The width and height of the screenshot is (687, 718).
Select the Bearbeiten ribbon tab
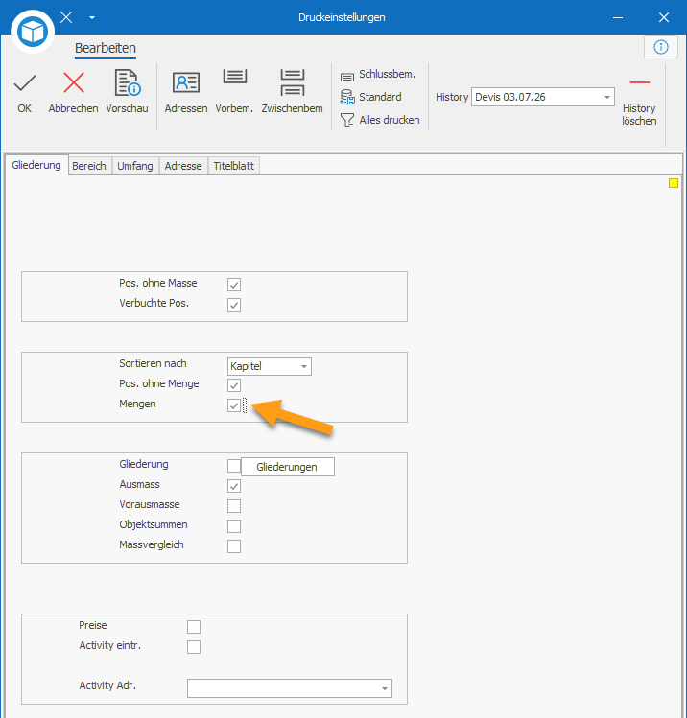pos(106,49)
